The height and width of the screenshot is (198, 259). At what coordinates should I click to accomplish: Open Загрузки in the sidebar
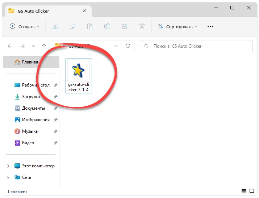pos(27,97)
